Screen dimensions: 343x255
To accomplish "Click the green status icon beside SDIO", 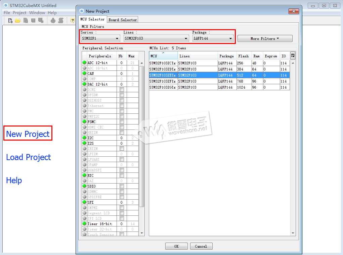I will [x=84, y=186].
